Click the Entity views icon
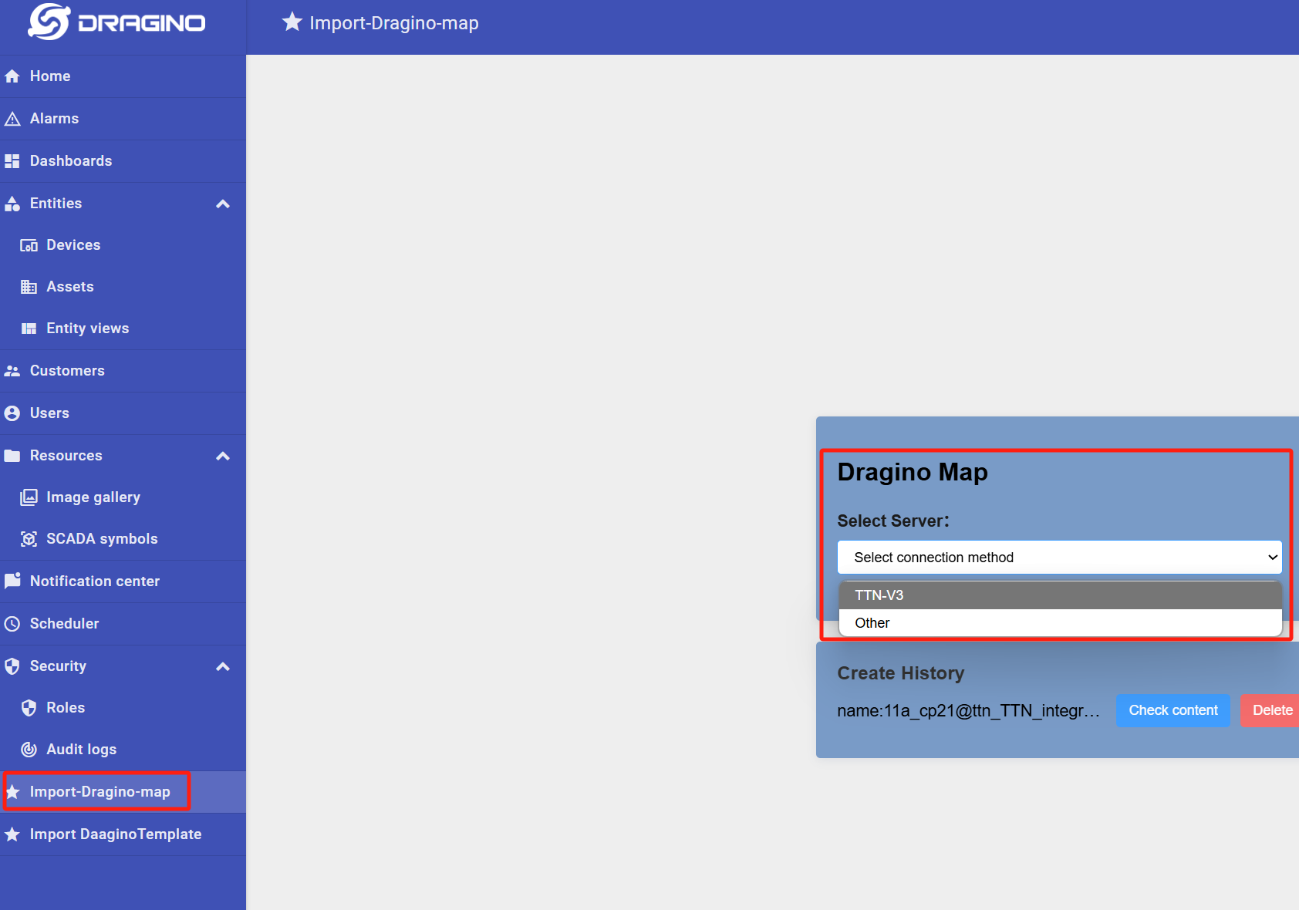This screenshot has width=1299, height=910. pyautogui.click(x=29, y=329)
